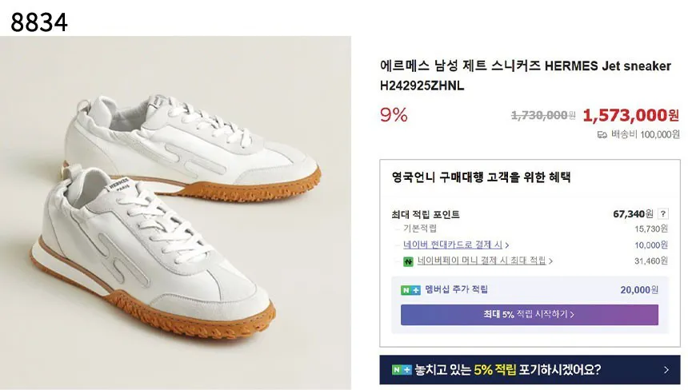The height and width of the screenshot is (390, 688).
Task: Click the 영국언니 구매대행 benefits heading
Action: pyautogui.click(x=481, y=177)
